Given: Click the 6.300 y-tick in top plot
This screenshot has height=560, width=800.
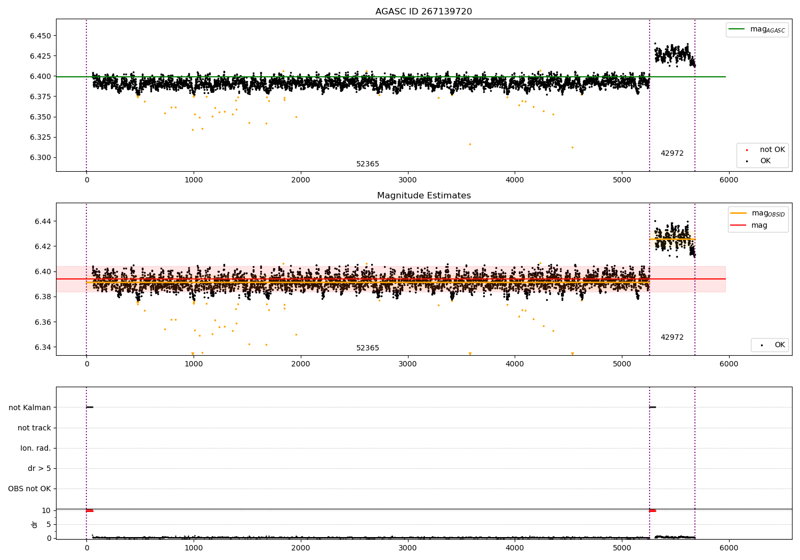Looking at the screenshot, I should [41, 157].
